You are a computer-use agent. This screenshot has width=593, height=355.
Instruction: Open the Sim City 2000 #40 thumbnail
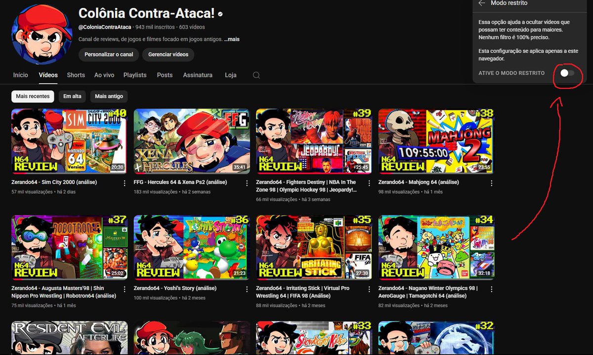[69, 142]
